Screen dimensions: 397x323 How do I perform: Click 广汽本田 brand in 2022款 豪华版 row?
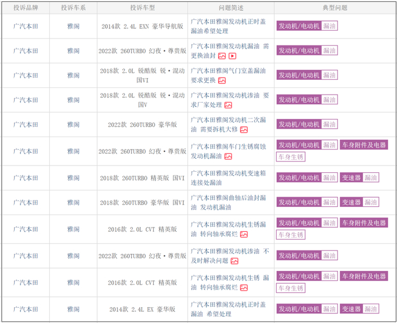[26, 125]
